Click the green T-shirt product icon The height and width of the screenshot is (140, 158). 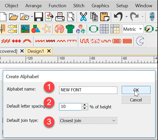pyautogui.click(x=70, y=29)
